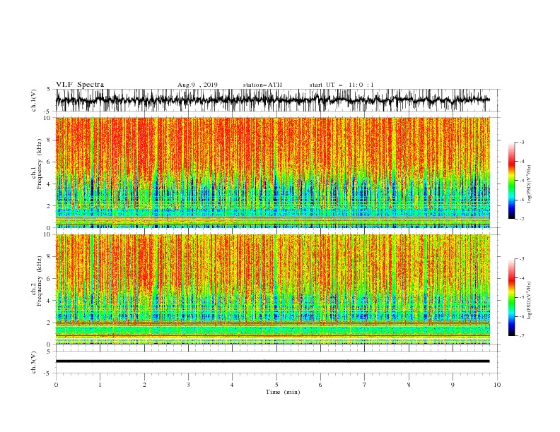Click the ch.2 color bar "log(PSD)(V²/Hz)" label
Screen dimensions: 560x432
point(529,300)
